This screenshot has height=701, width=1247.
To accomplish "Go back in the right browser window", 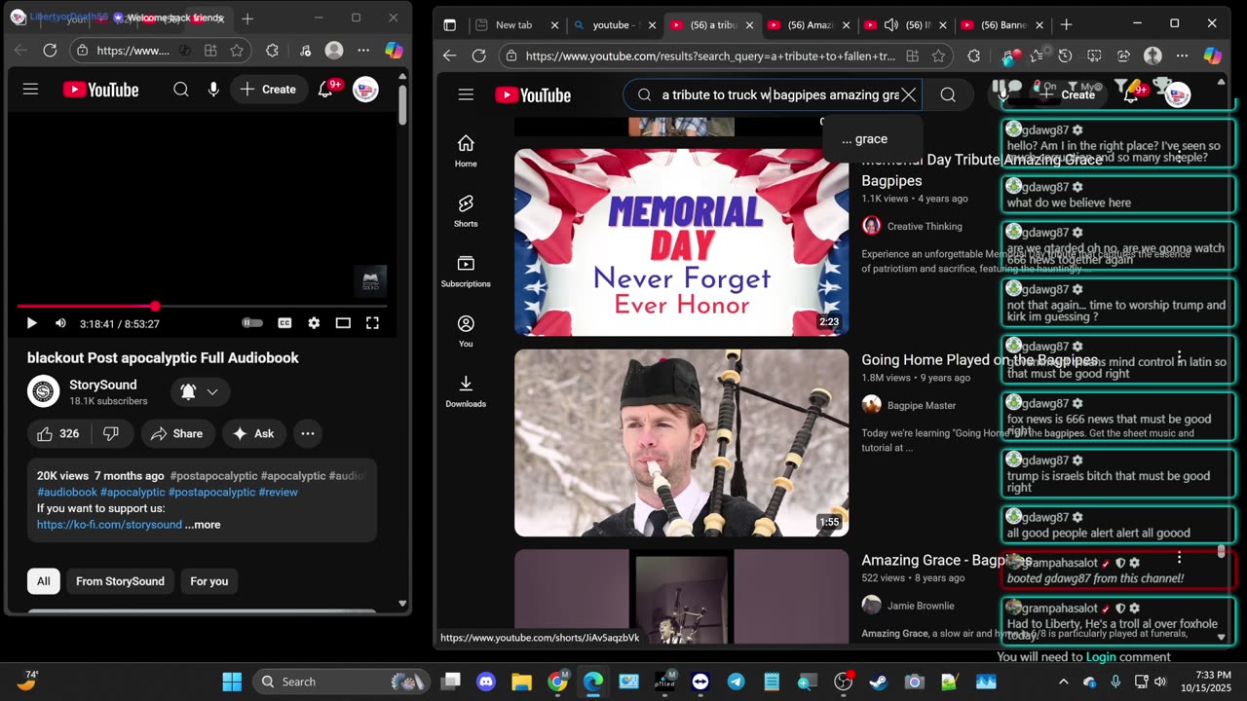I will pos(449,55).
